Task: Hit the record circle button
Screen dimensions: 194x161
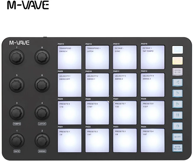Action: click(177, 126)
